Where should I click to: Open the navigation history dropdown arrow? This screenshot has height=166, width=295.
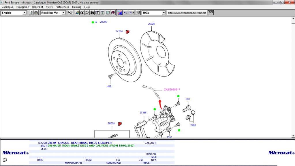[134, 13]
